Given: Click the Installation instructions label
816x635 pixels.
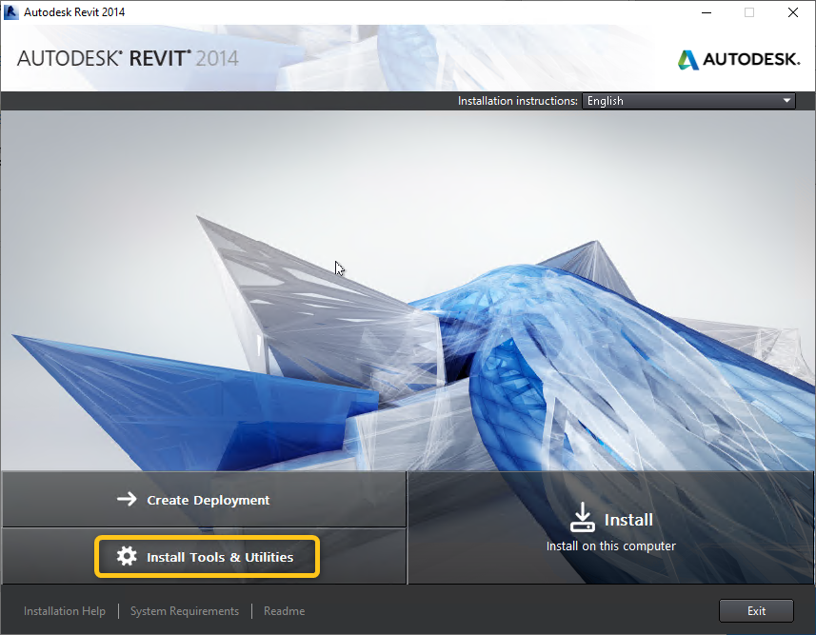Looking at the screenshot, I should 517,101.
